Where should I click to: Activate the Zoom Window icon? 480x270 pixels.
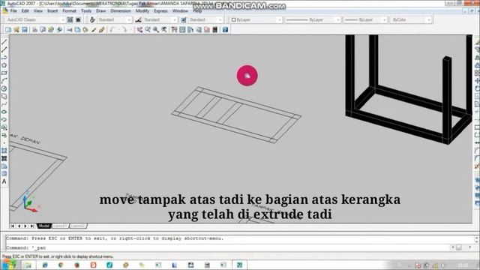[x=156, y=30]
